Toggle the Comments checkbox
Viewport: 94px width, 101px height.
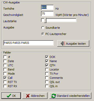point(47,78)
